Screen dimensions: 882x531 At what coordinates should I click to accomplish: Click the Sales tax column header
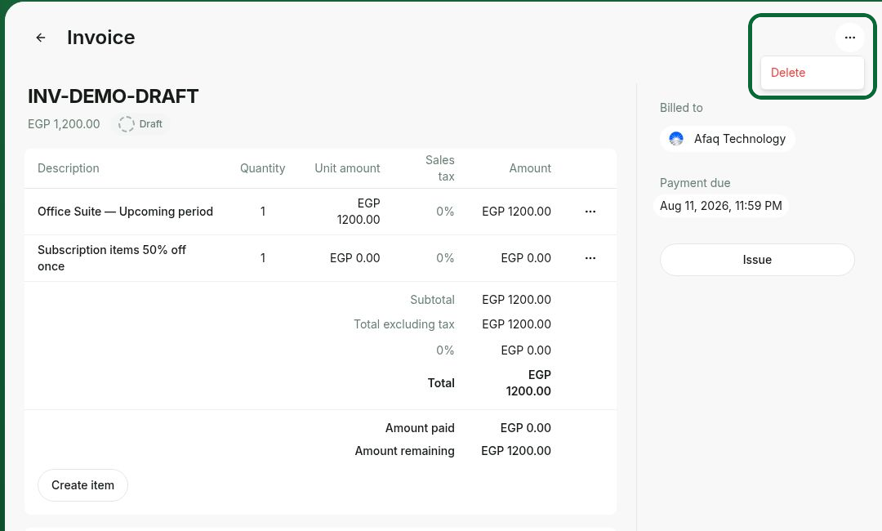[440, 168]
